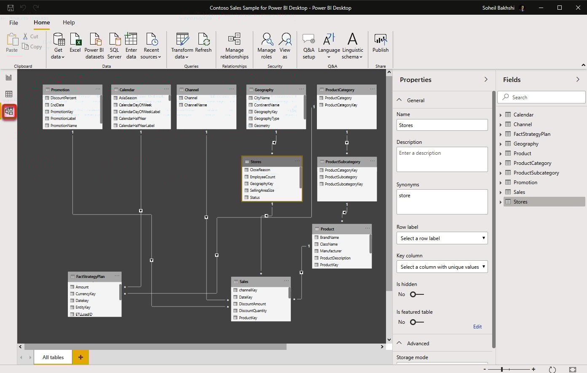Switch to Model view in sidebar
Image resolution: width=587 pixels, height=373 pixels.
click(x=9, y=111)
